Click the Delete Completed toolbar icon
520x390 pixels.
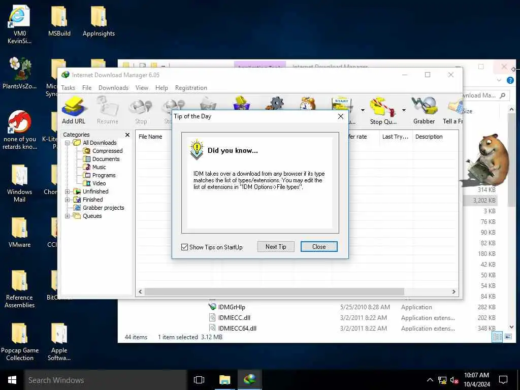pos(242,103)
